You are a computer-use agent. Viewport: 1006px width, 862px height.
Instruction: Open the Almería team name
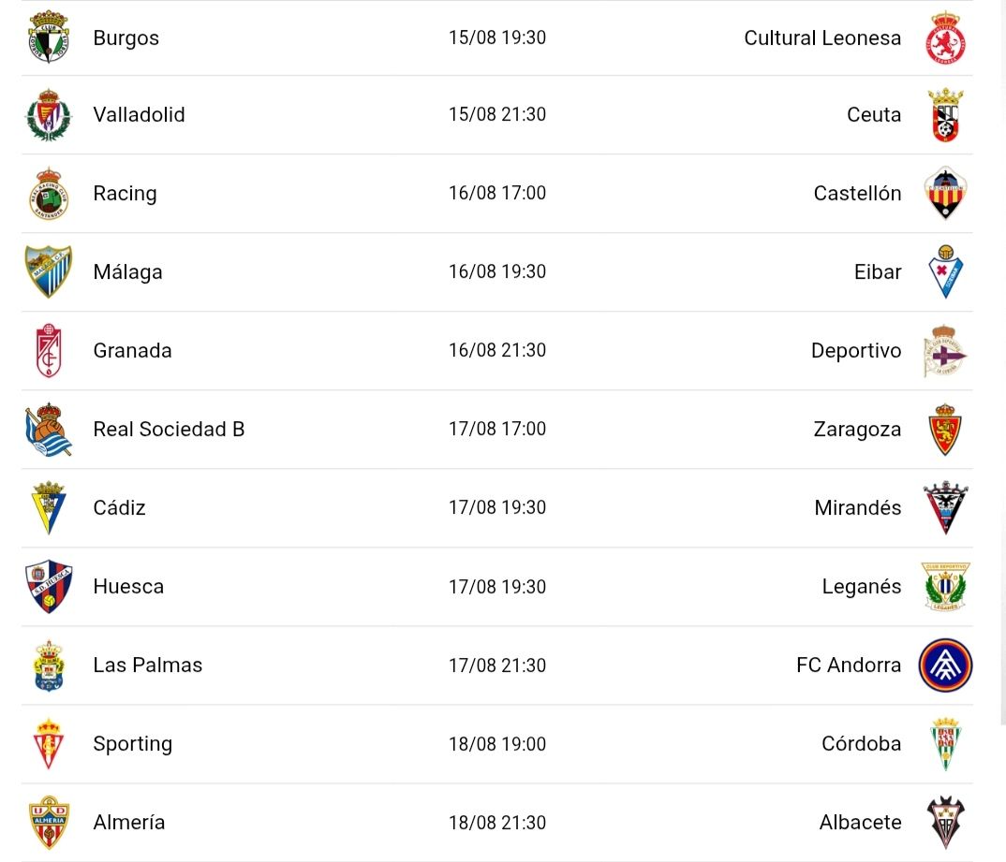click(x=129, y=823)
